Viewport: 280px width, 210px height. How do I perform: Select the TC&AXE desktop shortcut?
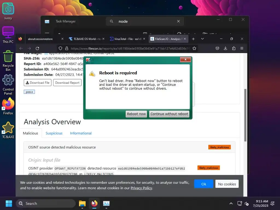[8, 130]
